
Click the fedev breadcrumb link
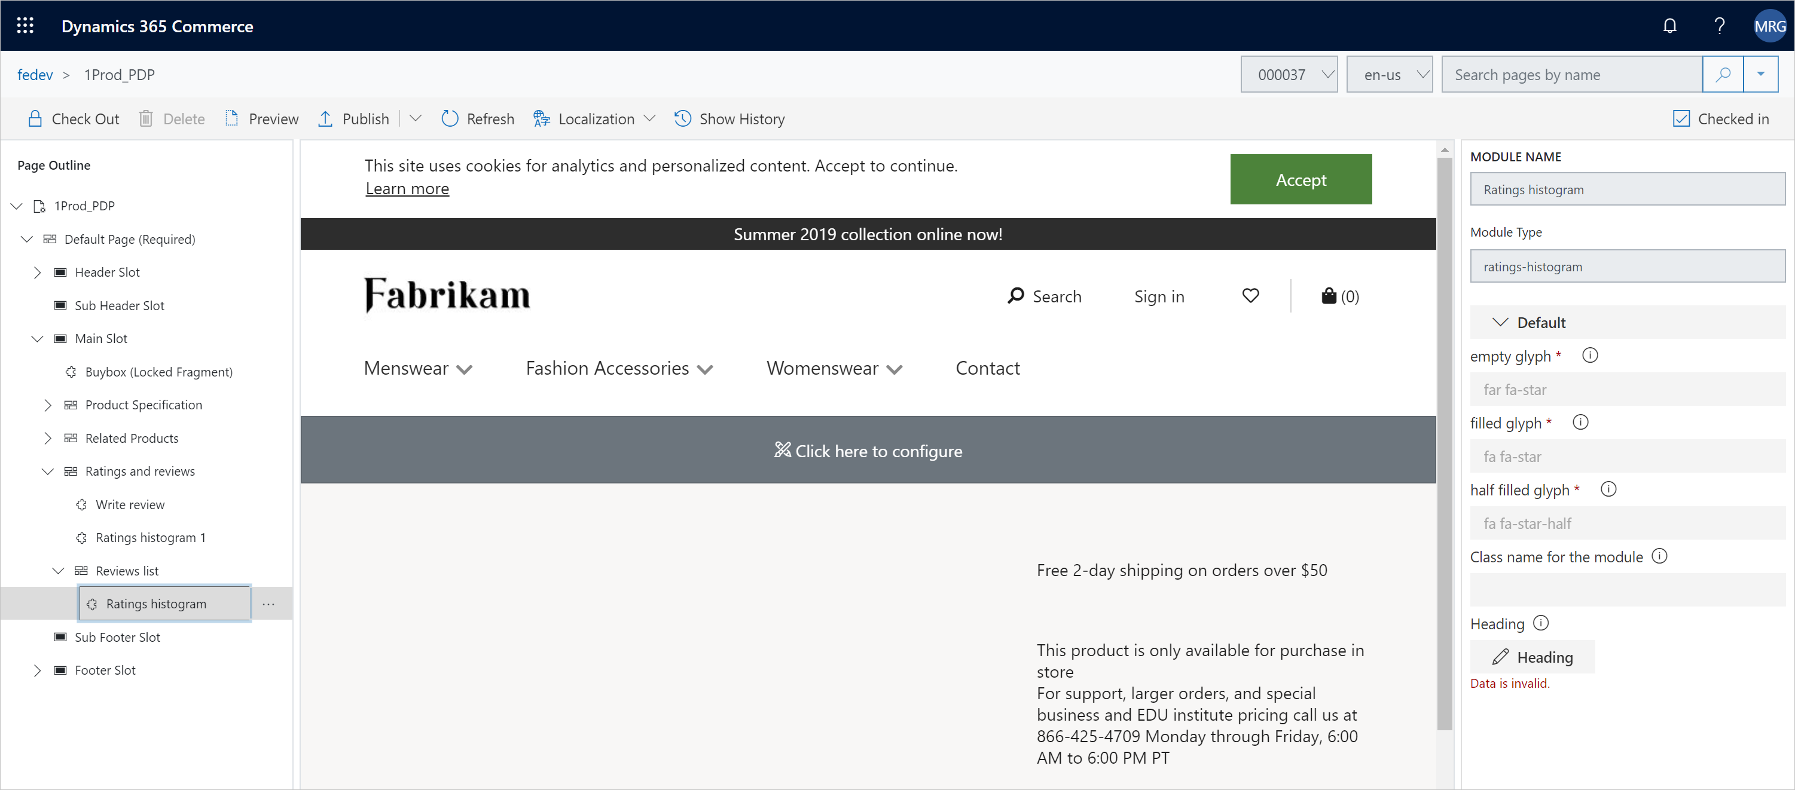pos(34,74)
